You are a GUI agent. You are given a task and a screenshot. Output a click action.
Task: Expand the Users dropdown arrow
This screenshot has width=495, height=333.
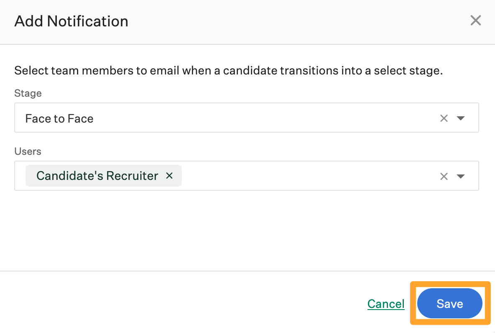pyautogui.click(x=461, y=176)
